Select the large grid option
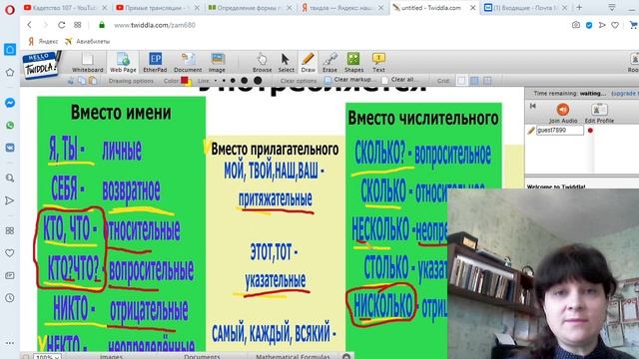 coord(487,81)
